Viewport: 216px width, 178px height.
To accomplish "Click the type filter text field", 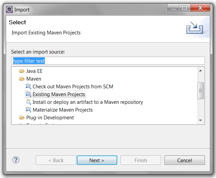I will click(108, 61).
